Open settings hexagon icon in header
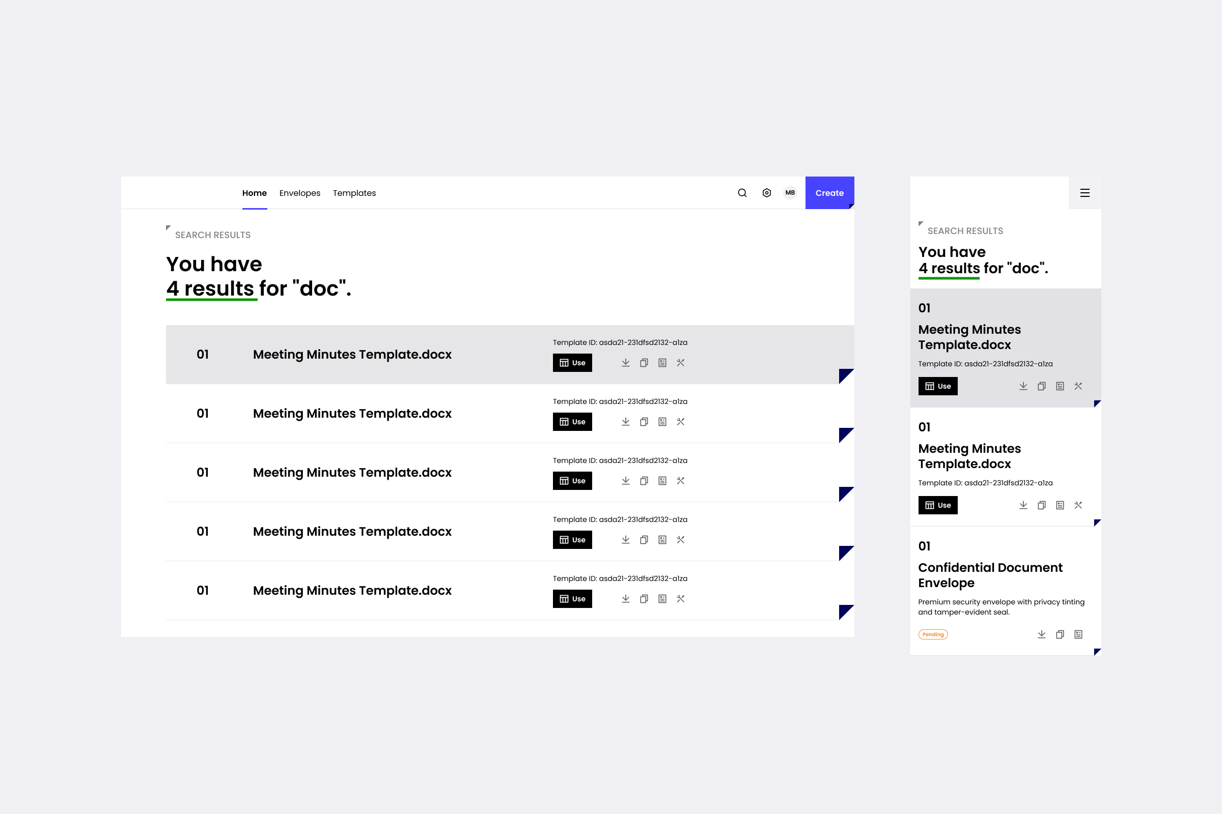The height and width of the screenshot is (814, 1222). 766,193
